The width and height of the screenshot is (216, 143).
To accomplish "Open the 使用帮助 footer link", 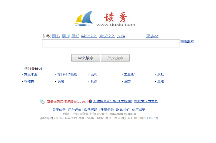I will [107, 110].
